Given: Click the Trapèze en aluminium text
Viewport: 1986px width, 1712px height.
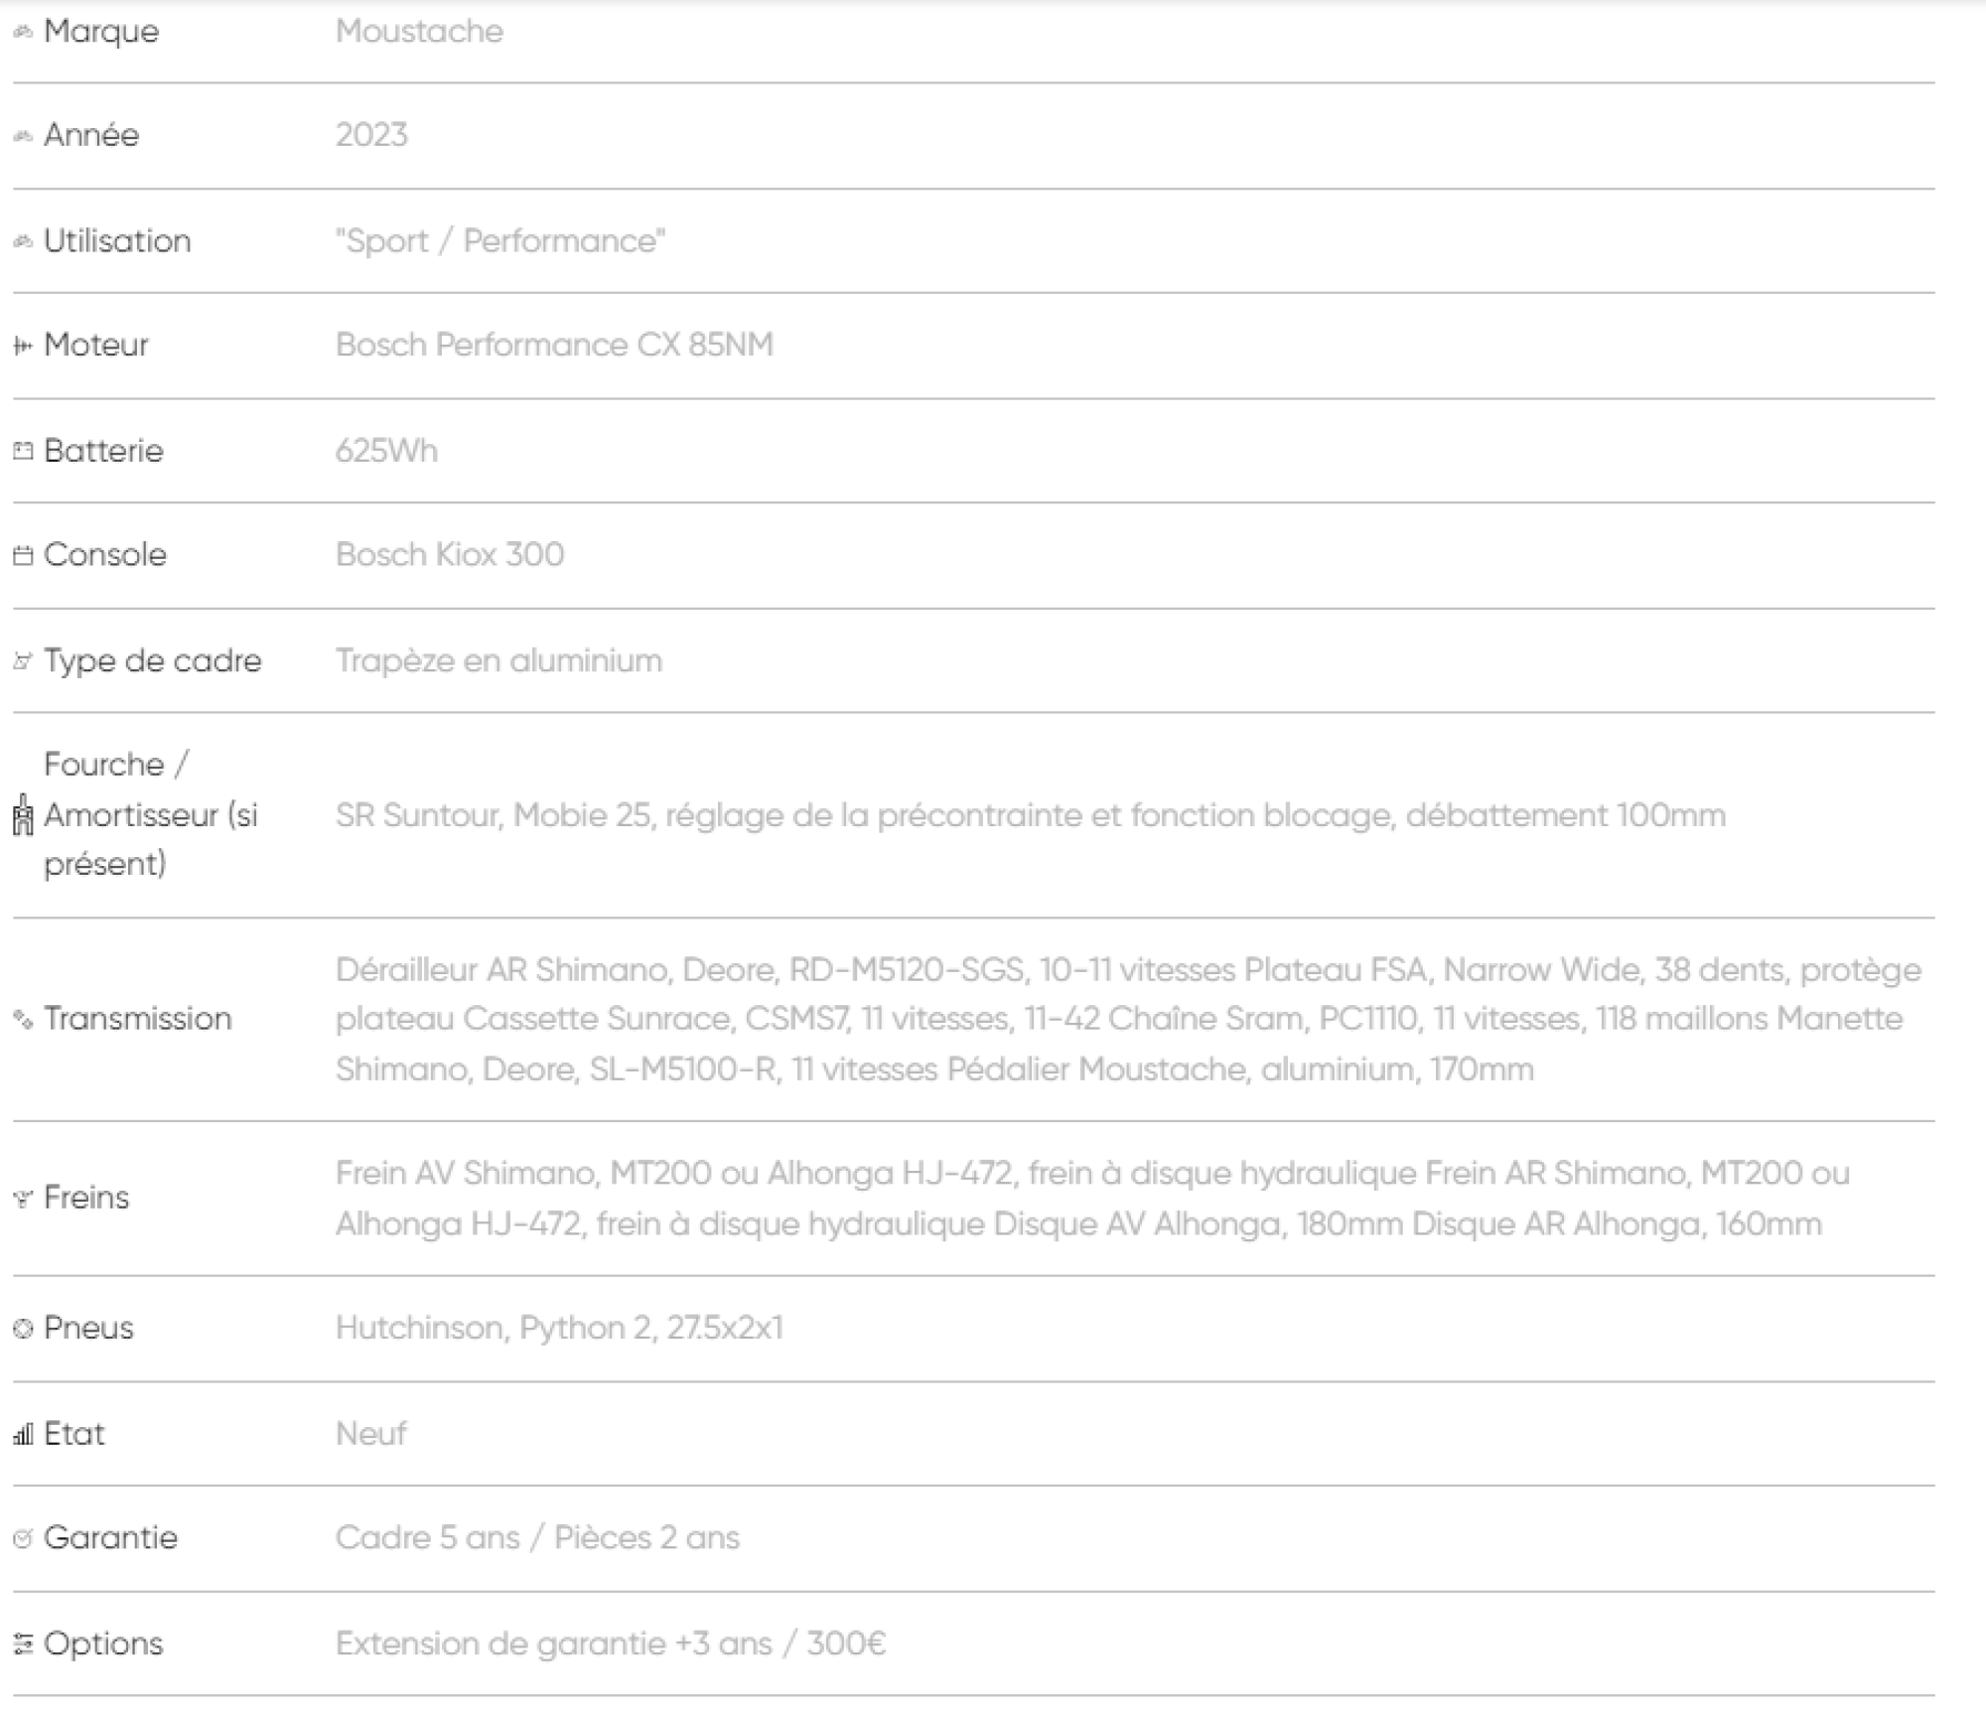Looking at the screenshot, I should 498,660.
